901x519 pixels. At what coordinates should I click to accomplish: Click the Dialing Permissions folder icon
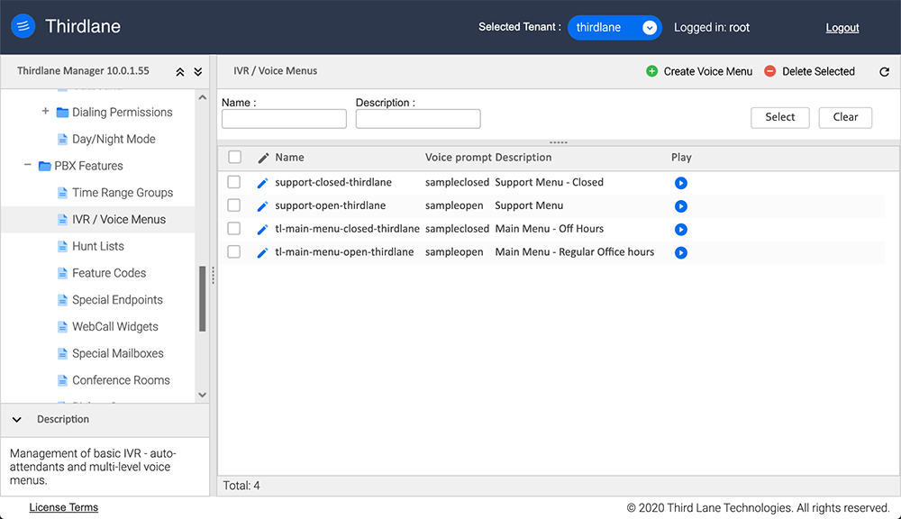click(x=63, y=112)
